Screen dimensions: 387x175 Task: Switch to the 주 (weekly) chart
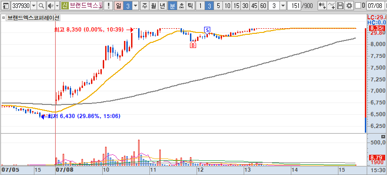click(x=145, y=6)
